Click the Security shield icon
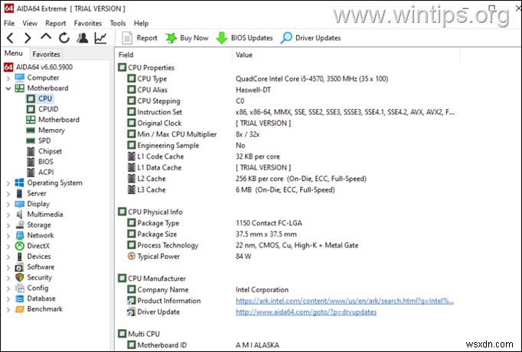The height and width of the screenshot is (352, 522). click(x=20, y=277)
